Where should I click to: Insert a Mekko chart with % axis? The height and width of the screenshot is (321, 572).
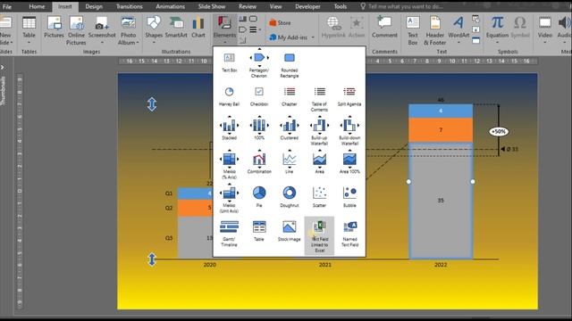tap(229, 164)
